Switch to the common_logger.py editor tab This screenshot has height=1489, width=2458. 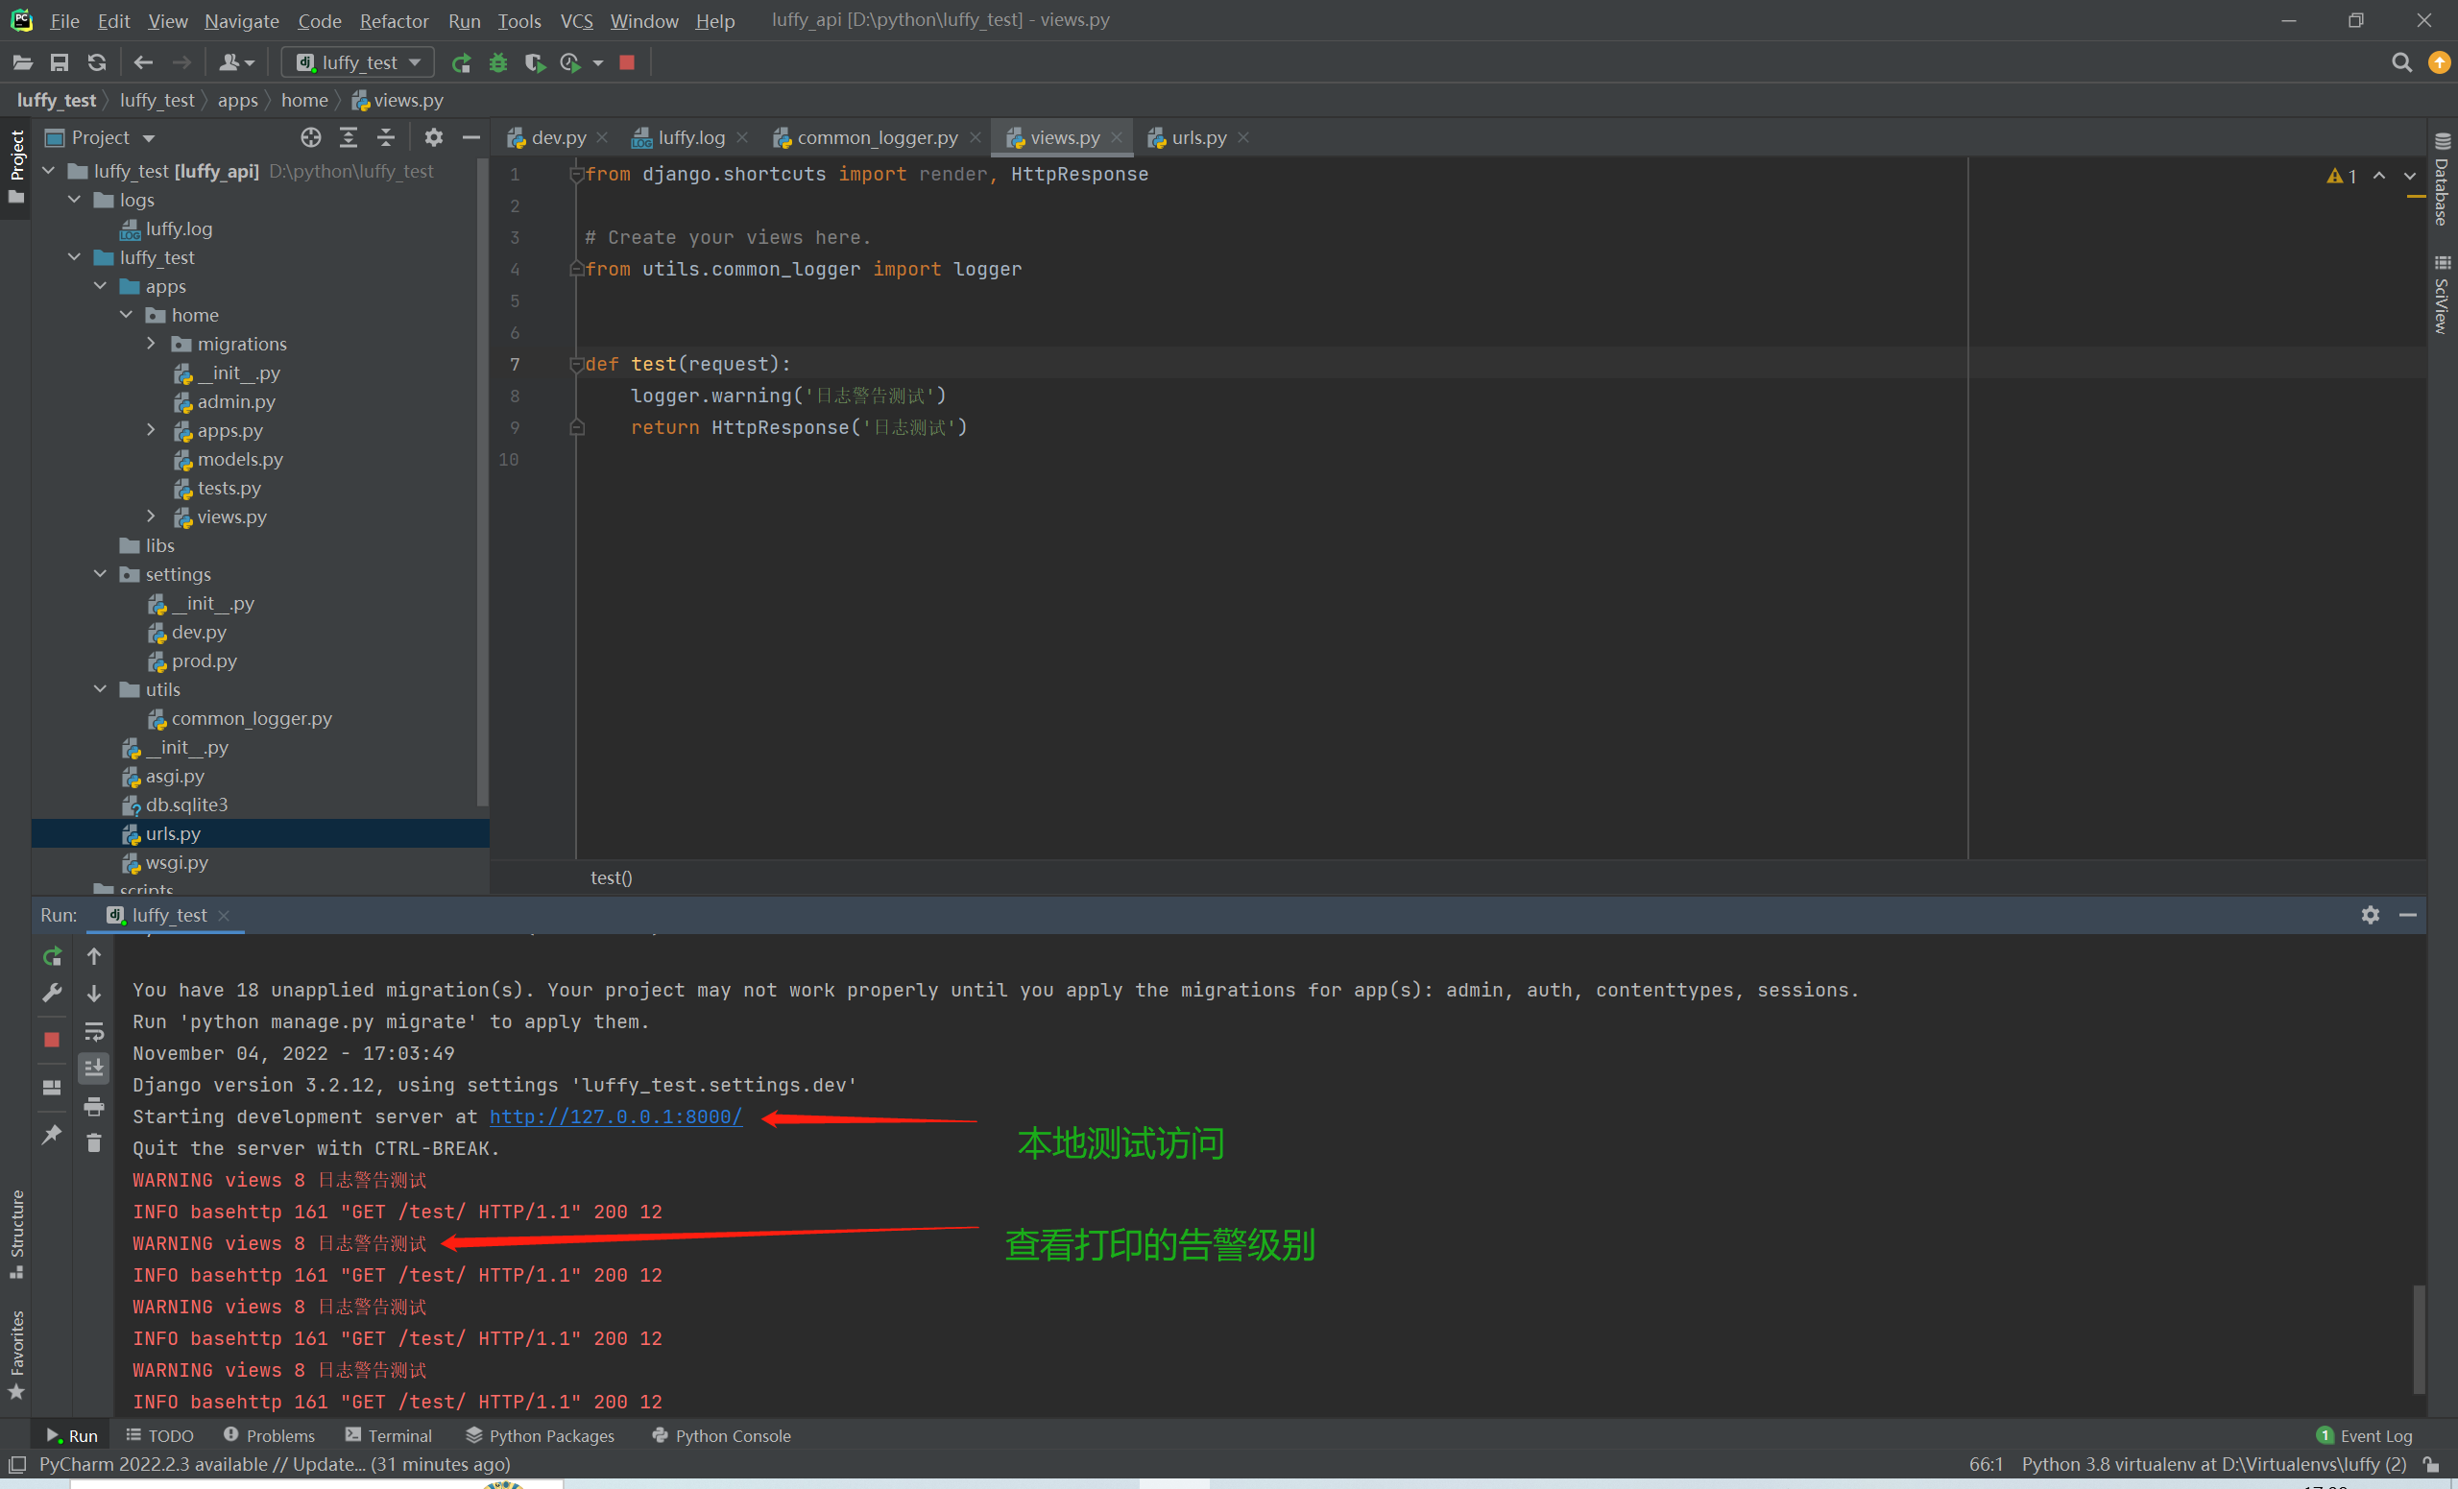[876, 137]
